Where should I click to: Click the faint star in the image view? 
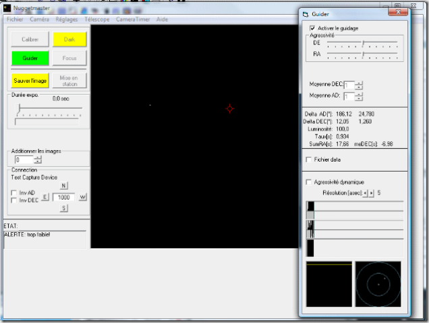pos(150,105)
